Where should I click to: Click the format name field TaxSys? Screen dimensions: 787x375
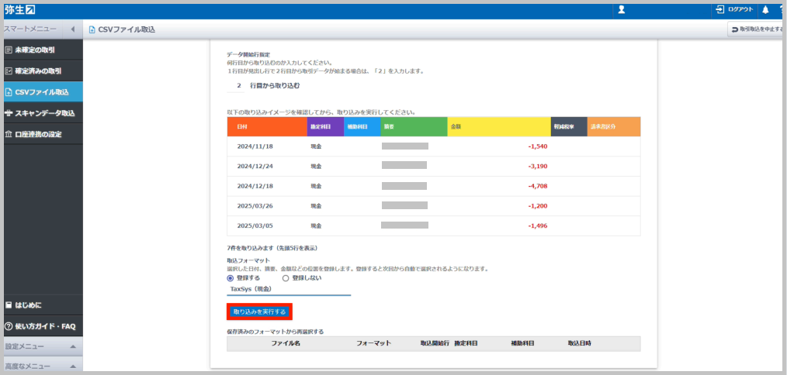[289, 289]
